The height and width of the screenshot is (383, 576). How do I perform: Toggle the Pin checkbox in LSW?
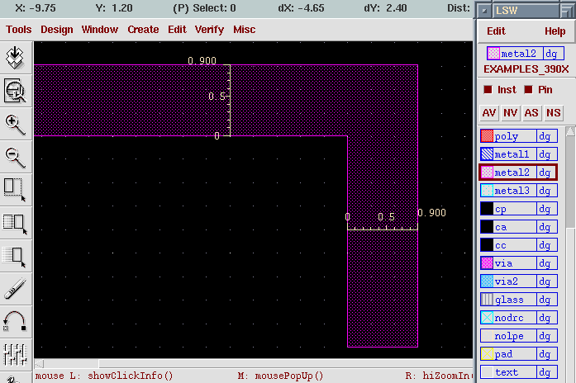(528, 89)
